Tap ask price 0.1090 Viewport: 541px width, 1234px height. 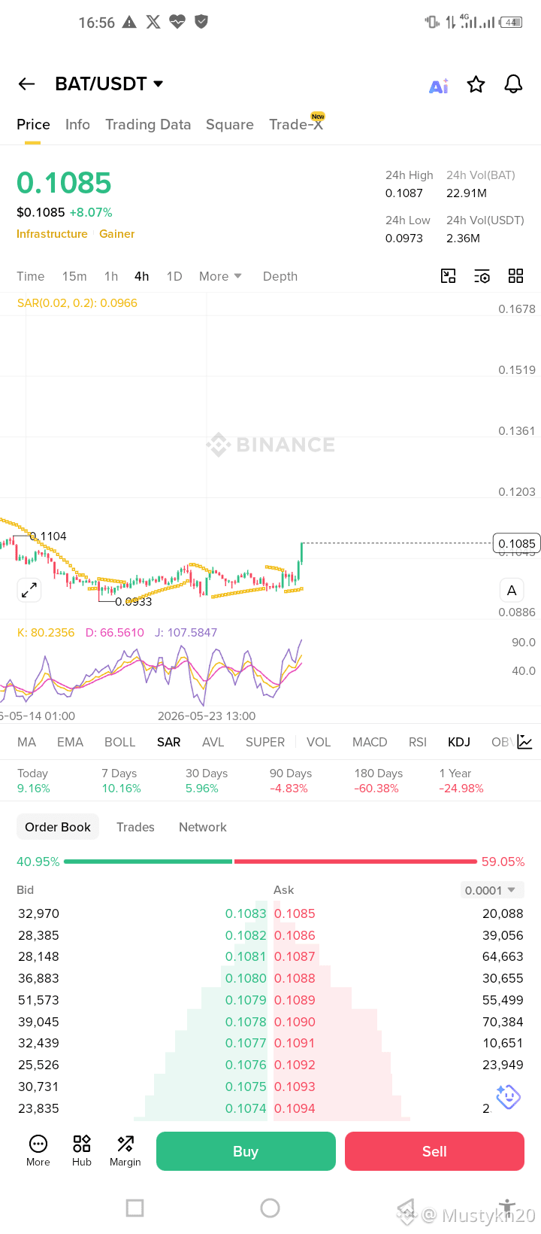point(295,1022)
